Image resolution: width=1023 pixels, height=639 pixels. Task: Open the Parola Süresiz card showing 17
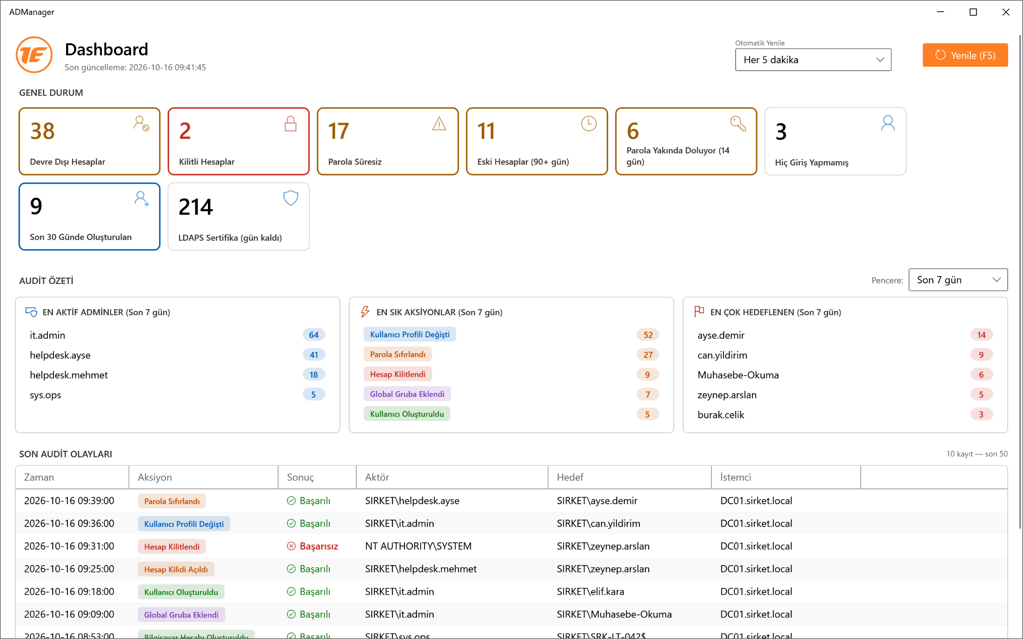pyautogui.click(x=388, y=141)
